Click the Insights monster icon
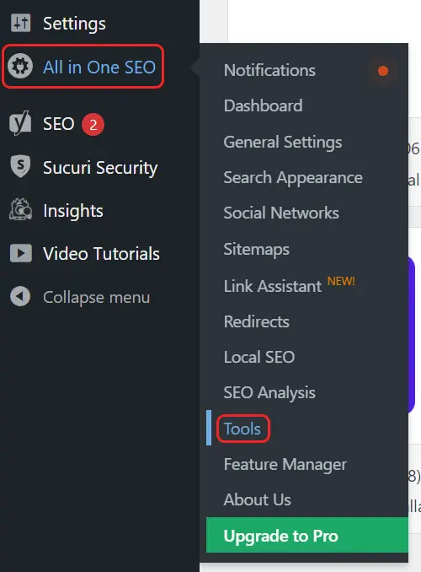This screenshot has height=572, width=421. click(x=20, y=209)
